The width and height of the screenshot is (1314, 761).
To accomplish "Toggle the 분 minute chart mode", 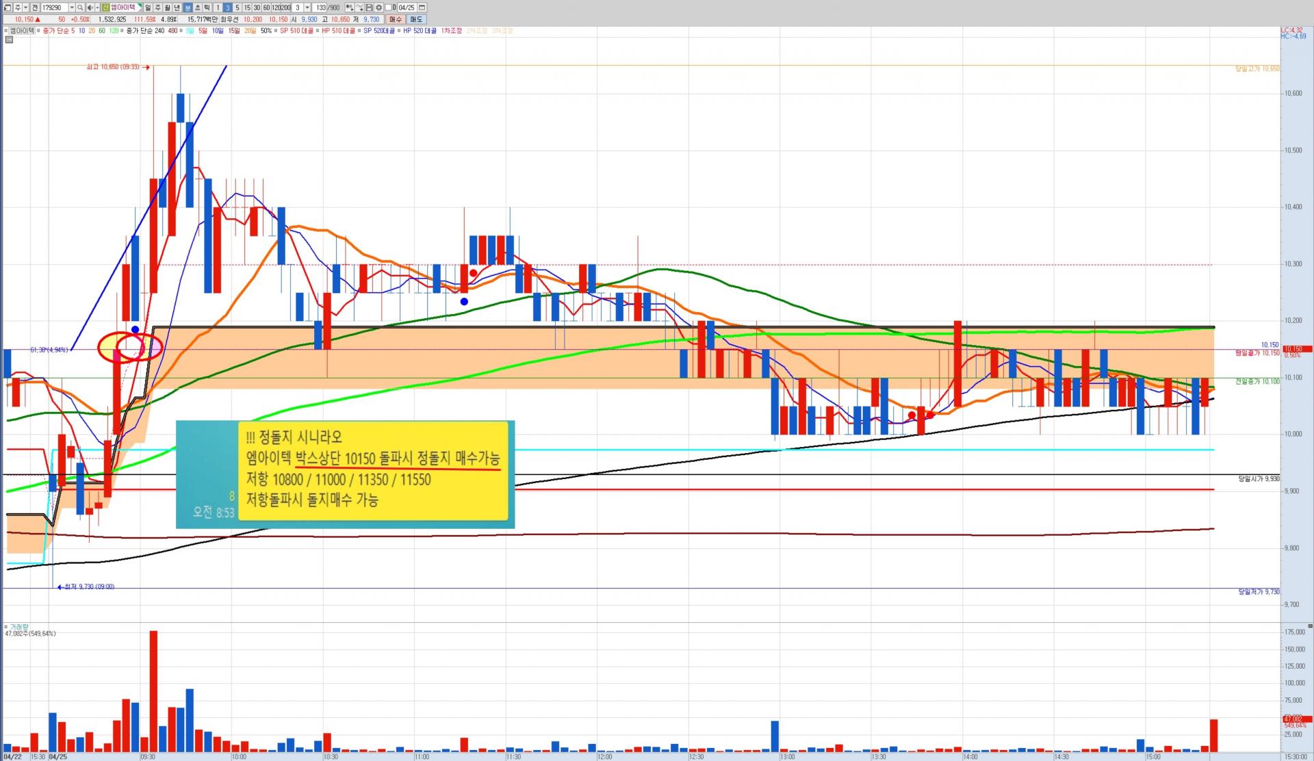I will point(188,8).
